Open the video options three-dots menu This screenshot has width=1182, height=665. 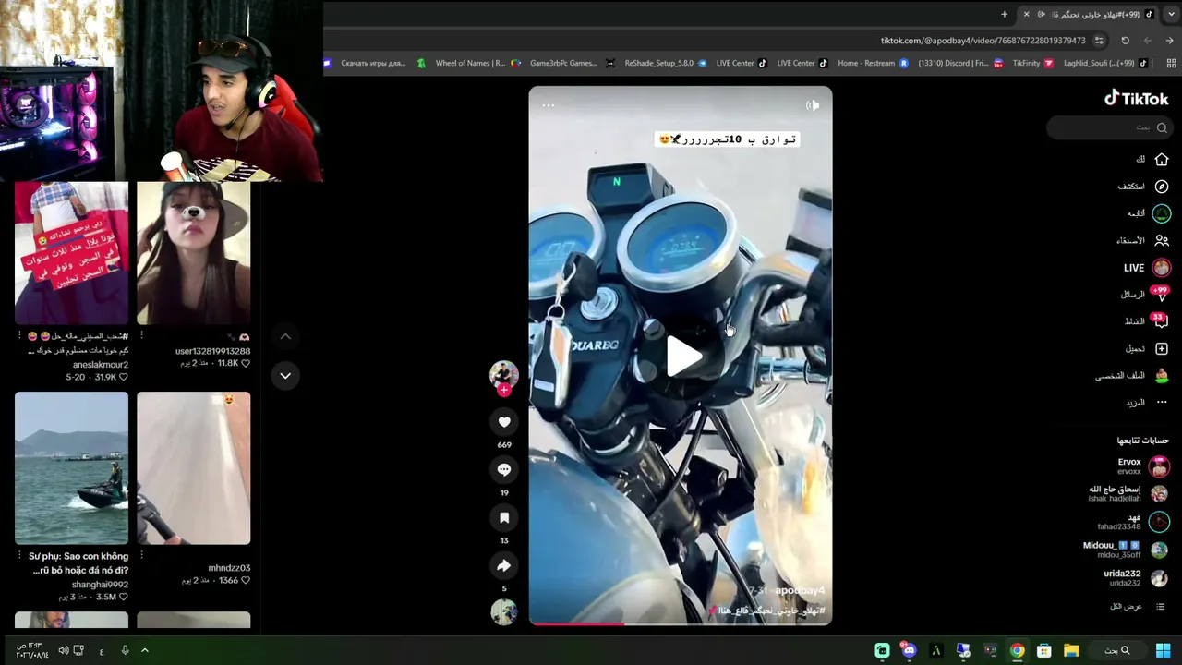pyautogui.click(x=548, y=105)
